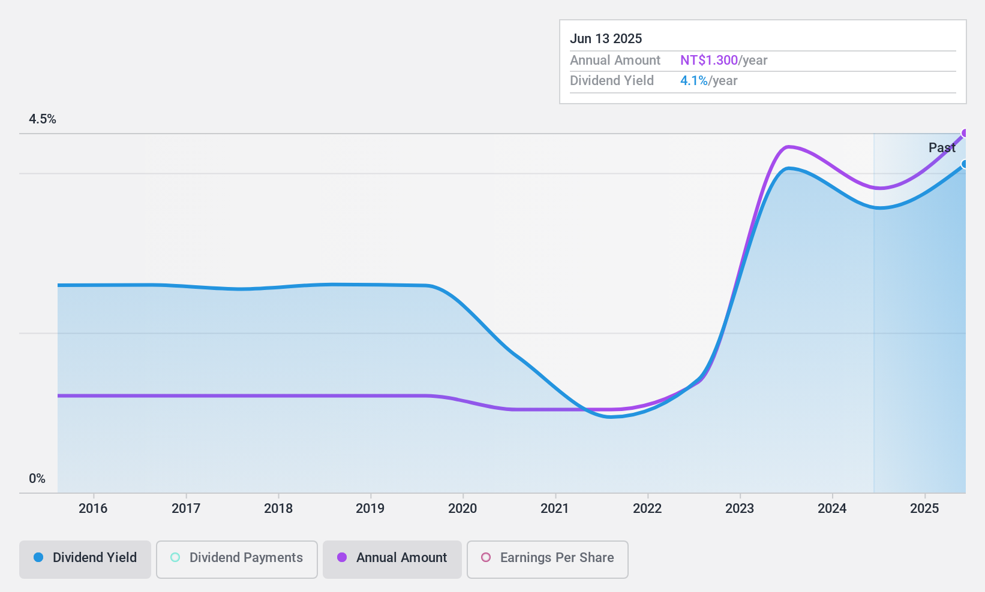
Task: Click the 2019 x-axis label
Action: click(x=370, y=508)
